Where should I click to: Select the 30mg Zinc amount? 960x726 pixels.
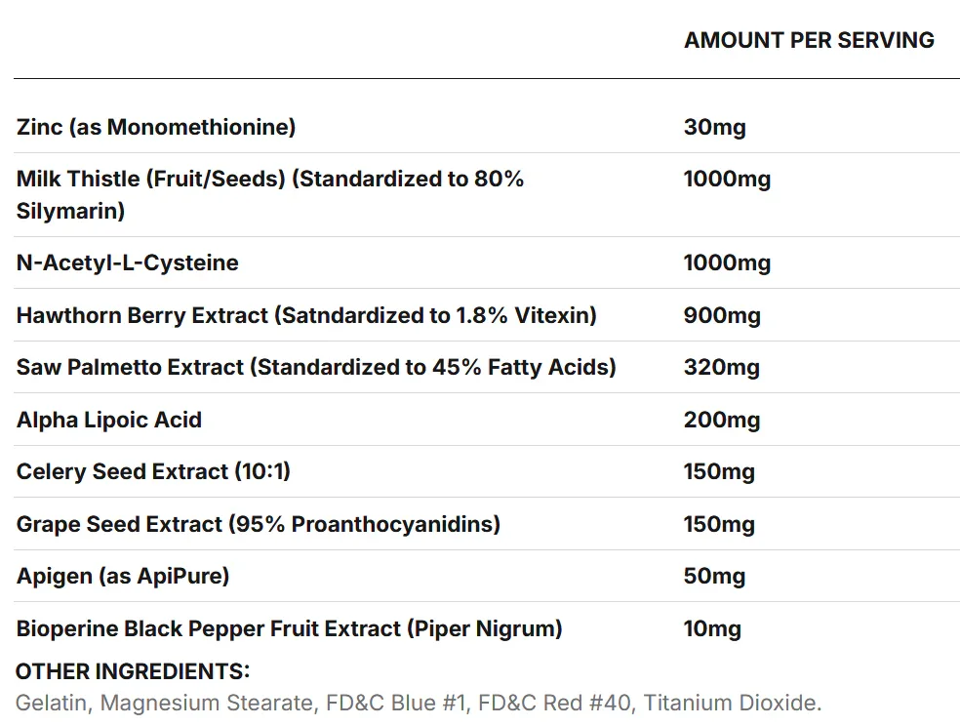pos(714,127)
